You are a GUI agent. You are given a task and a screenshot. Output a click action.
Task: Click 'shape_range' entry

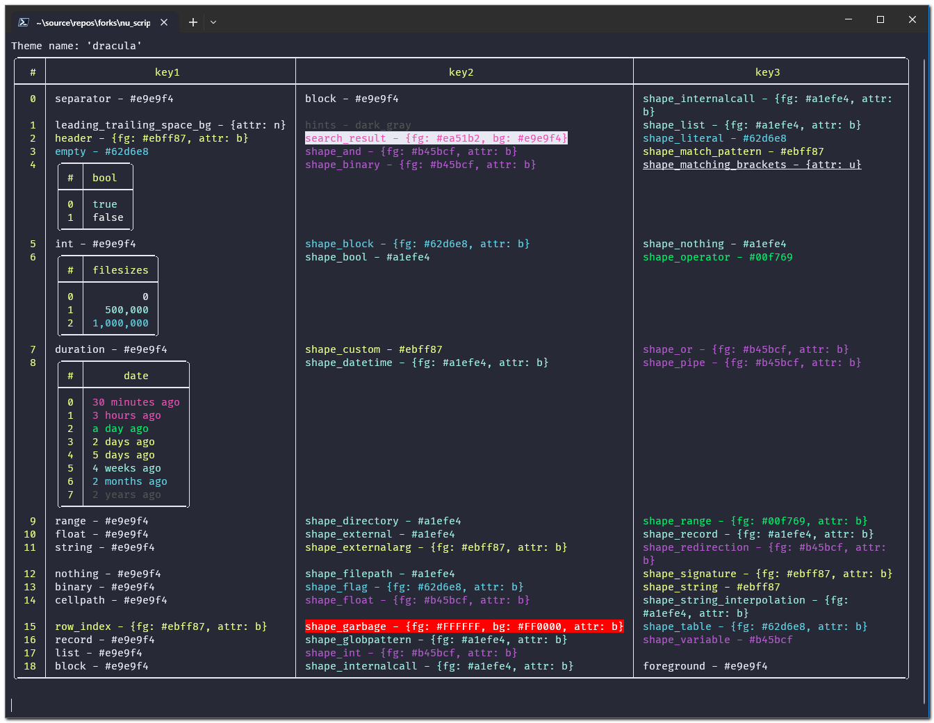click(x=755, y=521)
